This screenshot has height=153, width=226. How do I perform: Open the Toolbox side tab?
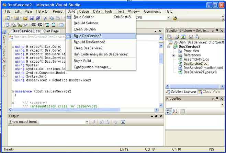(x=4, y=68)
